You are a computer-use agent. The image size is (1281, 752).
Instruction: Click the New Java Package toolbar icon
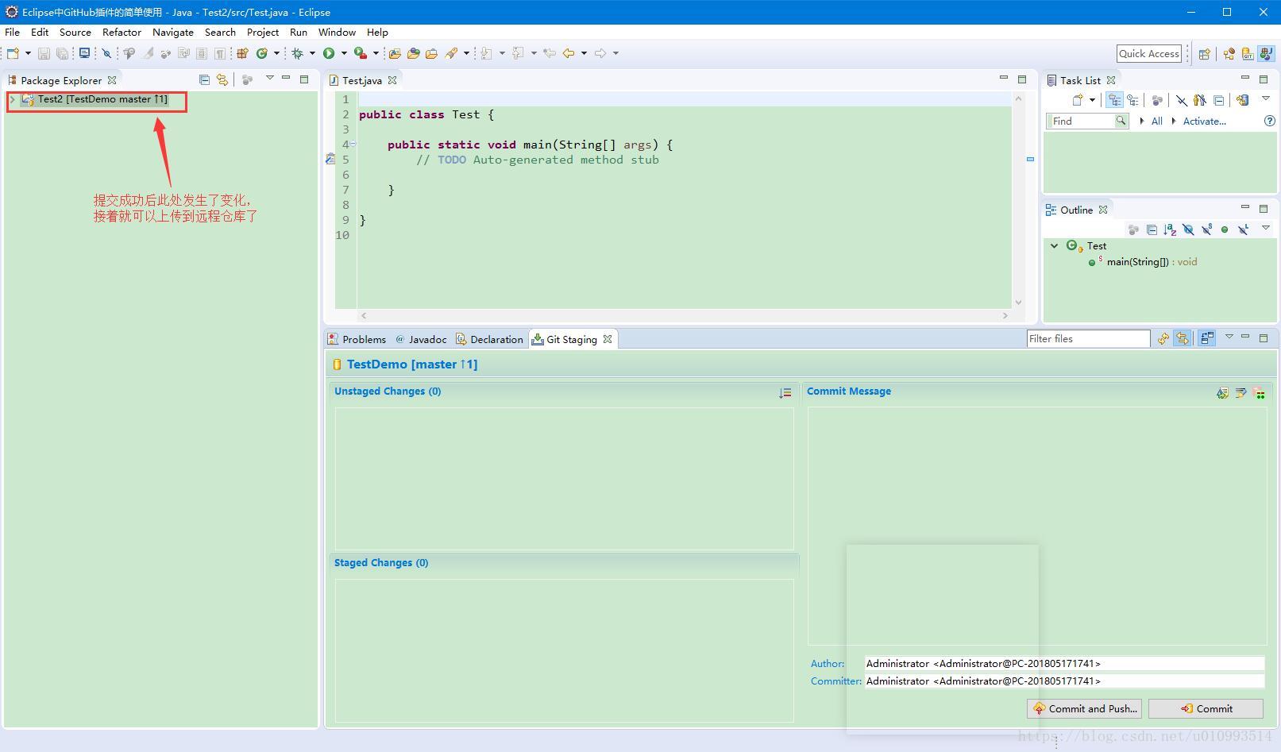(x=242, y=53)
